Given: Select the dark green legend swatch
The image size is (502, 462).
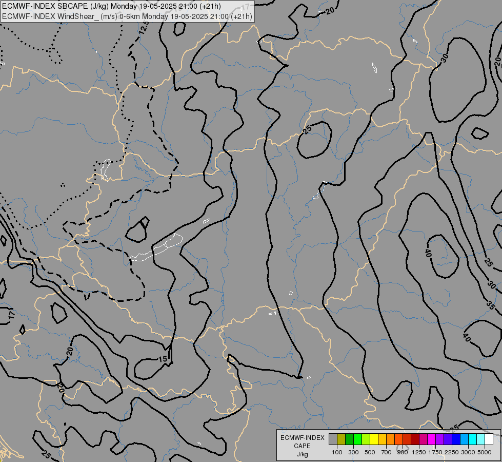Looking at the screenshot, I should pyautogui.click(x=349, y=439).
